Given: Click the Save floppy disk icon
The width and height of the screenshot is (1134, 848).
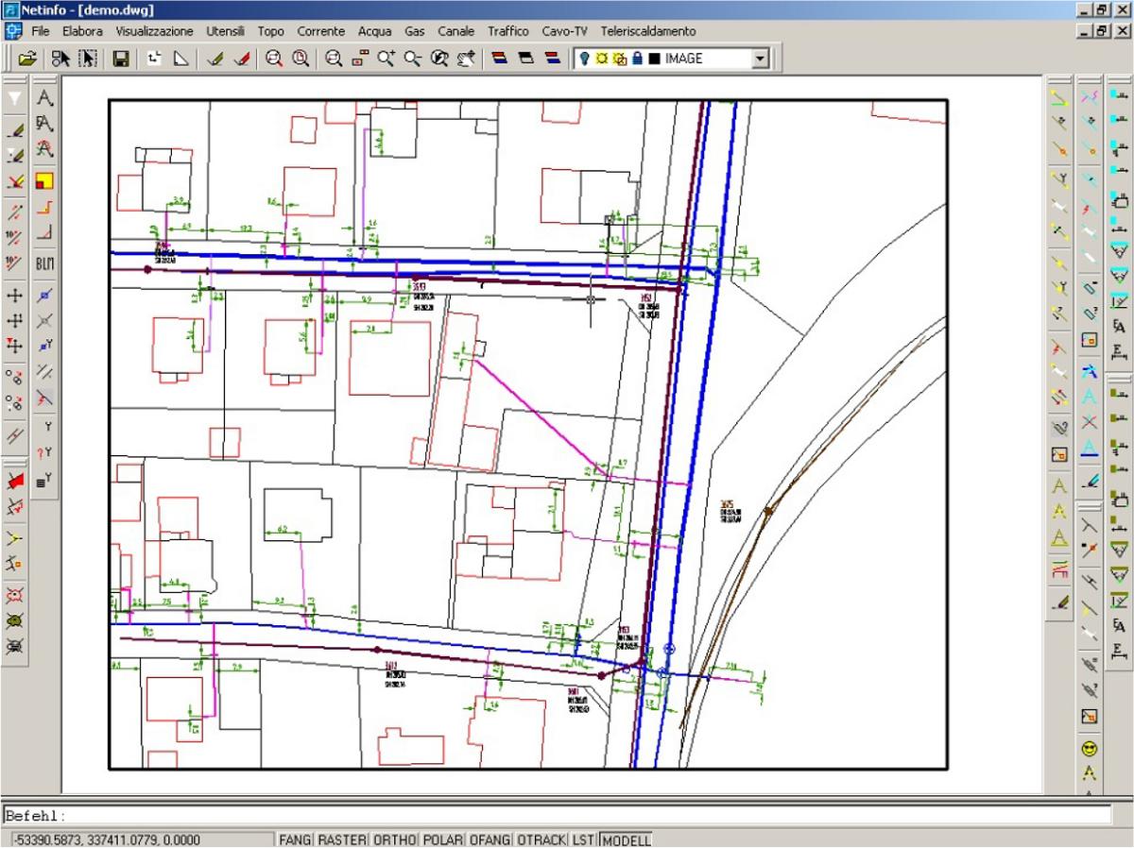Looking at the screenshot, I should 121,59.
